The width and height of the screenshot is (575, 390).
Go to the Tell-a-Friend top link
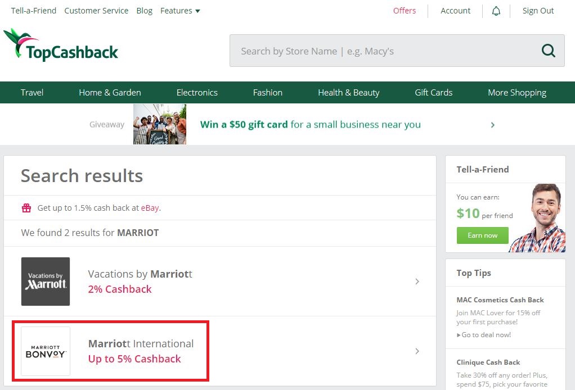pyautogui.click(x=34, y=11)
